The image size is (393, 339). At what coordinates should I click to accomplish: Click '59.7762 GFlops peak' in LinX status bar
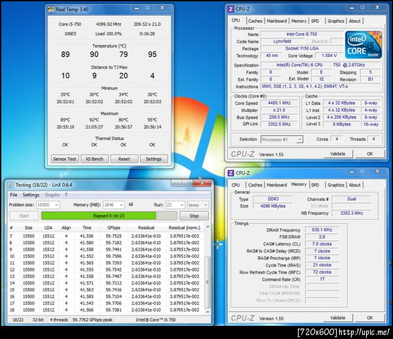(92, 320)
